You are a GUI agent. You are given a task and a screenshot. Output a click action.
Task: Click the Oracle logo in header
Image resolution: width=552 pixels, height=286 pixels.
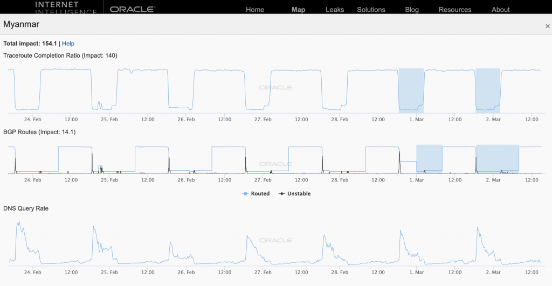point(133,9)
